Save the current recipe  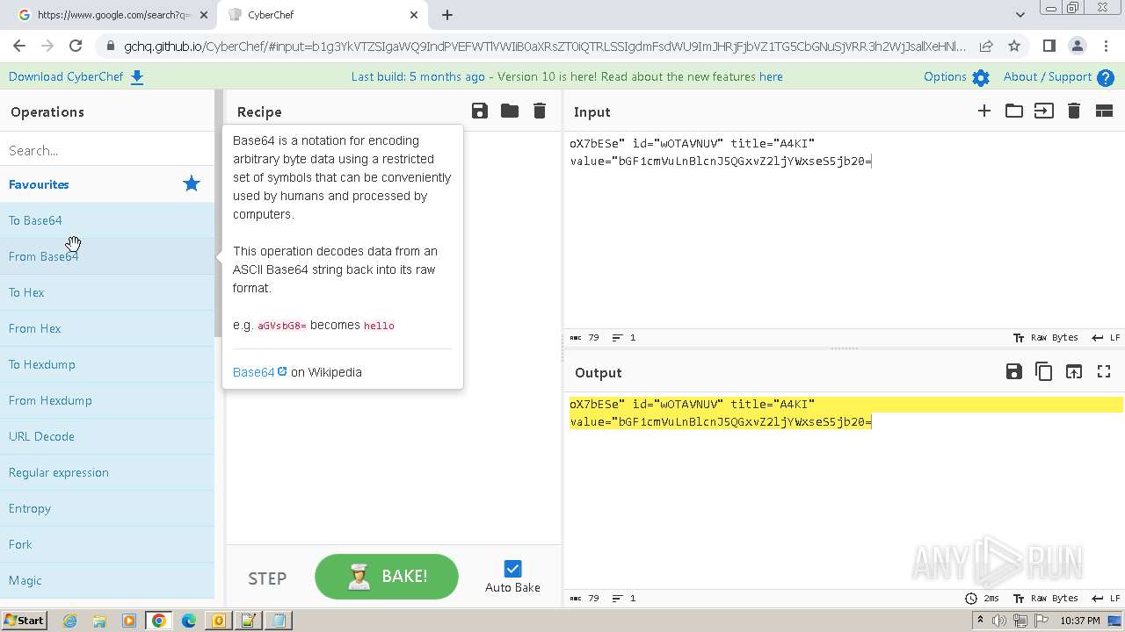coord(479,111)
